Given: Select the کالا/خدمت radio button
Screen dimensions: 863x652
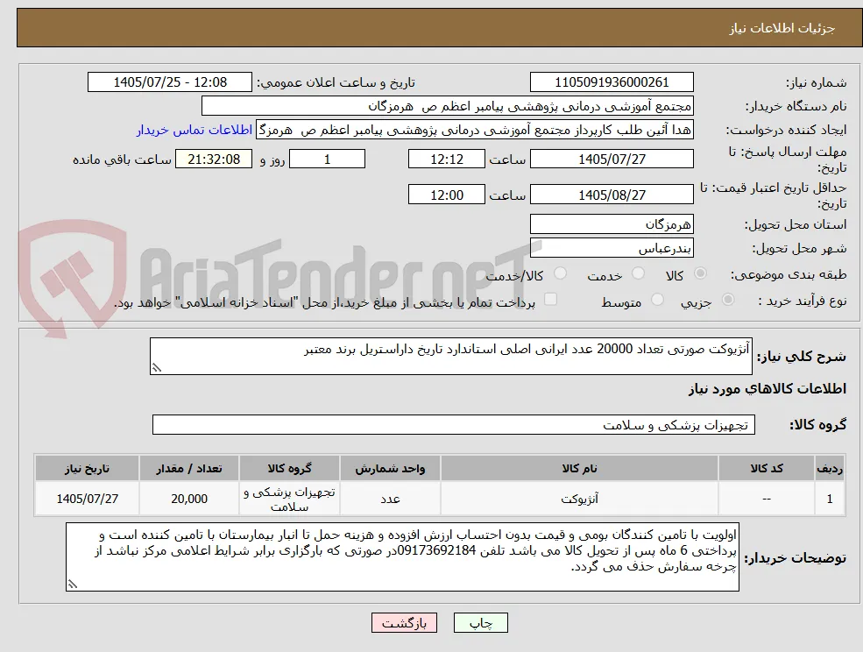Looking at the screenshot, I should click(560, 273).
